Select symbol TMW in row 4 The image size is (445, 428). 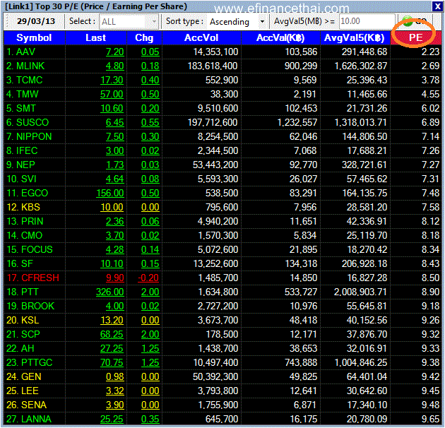28,94
